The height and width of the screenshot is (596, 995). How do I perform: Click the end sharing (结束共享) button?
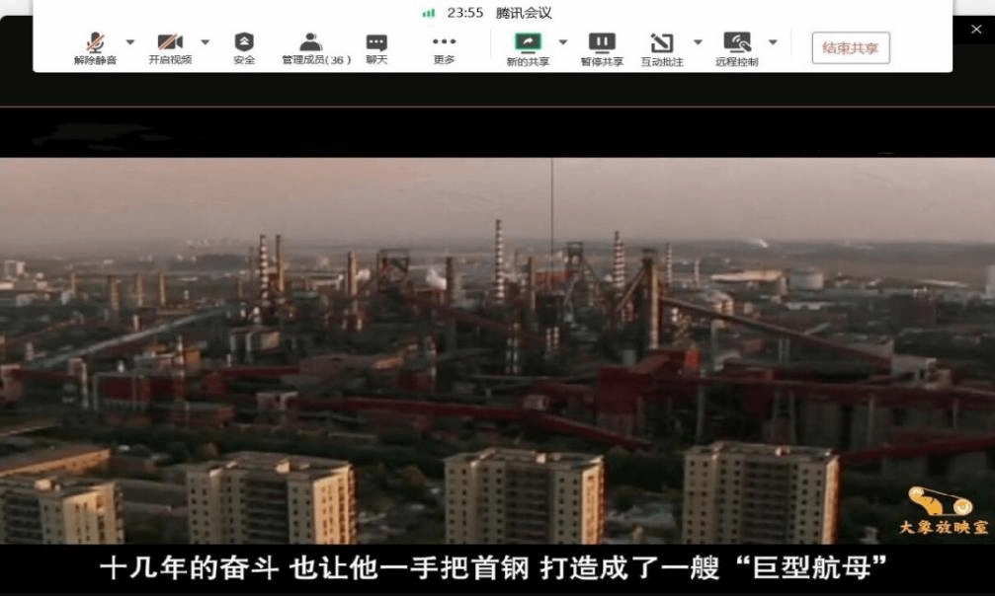click(851, 47)
